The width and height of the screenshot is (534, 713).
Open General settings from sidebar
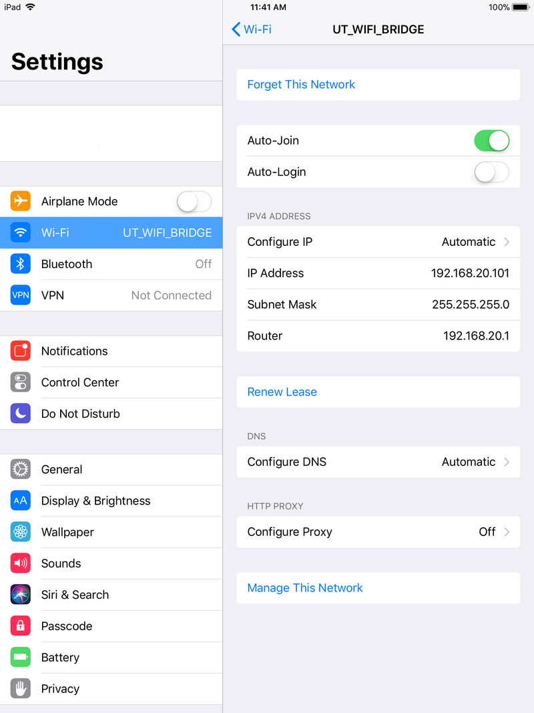[x=111, y=469]
